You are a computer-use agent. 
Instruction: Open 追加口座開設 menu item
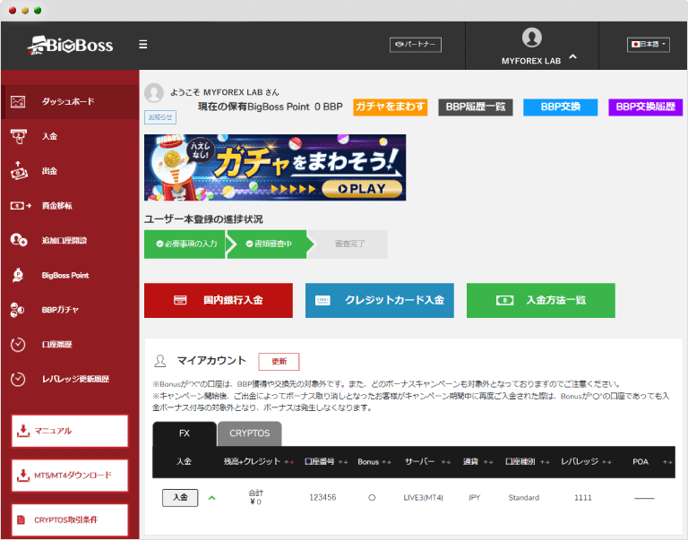click(70, 240)
